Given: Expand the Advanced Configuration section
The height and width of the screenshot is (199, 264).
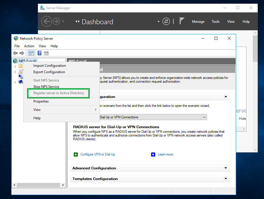Looking at the screenshot, I should coord(226,168).
